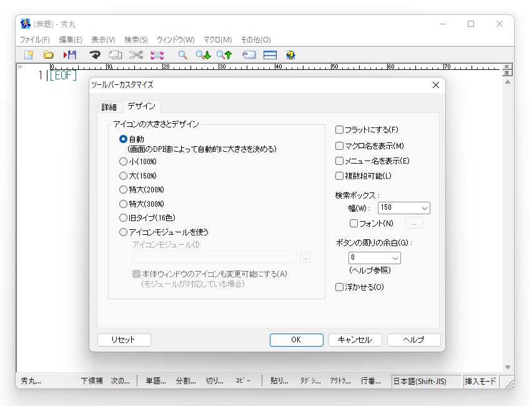Click the ｺﾋﾟｰ function key label

tap(243, 380)
